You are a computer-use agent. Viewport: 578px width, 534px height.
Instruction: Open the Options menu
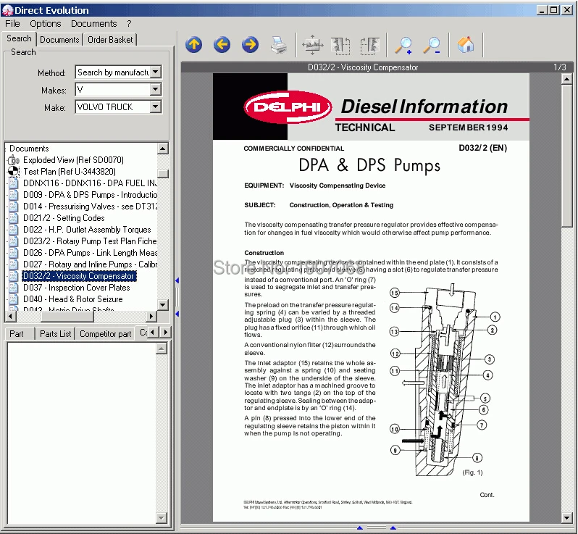point(46,24)
